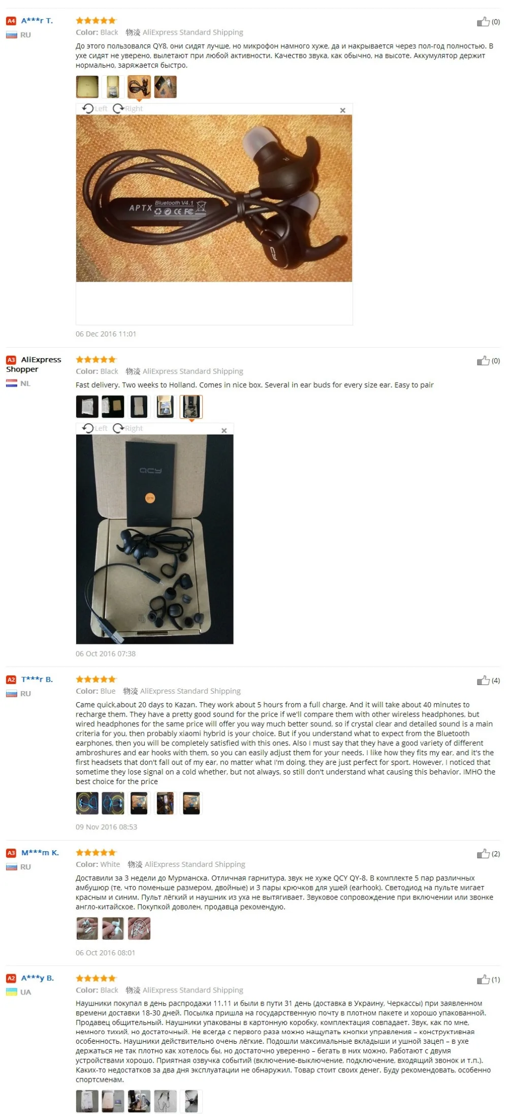
Task: Like A***r T.'s review with thumbs-up
Action: click(x=483, y=22)
